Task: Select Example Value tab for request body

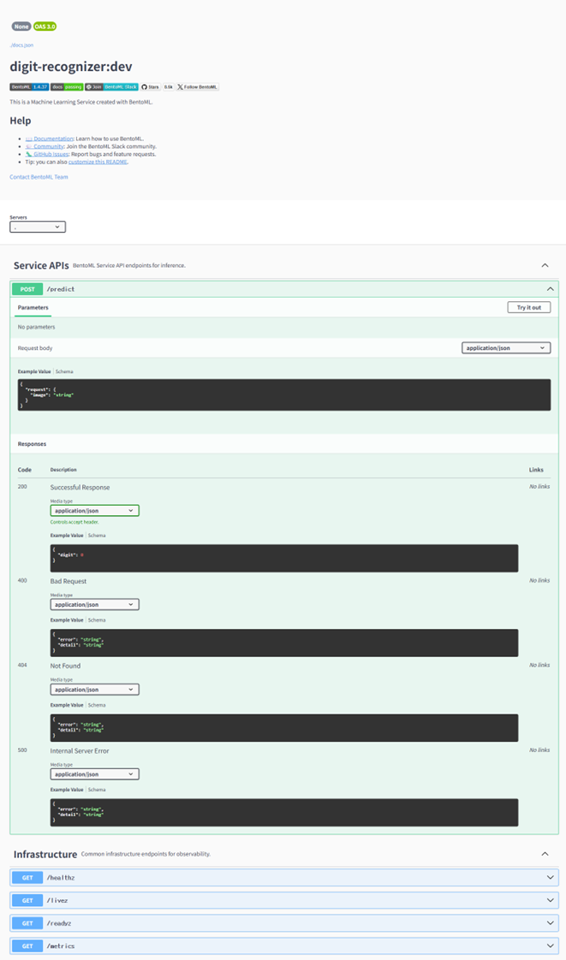Action: click(x=34, y=371)
